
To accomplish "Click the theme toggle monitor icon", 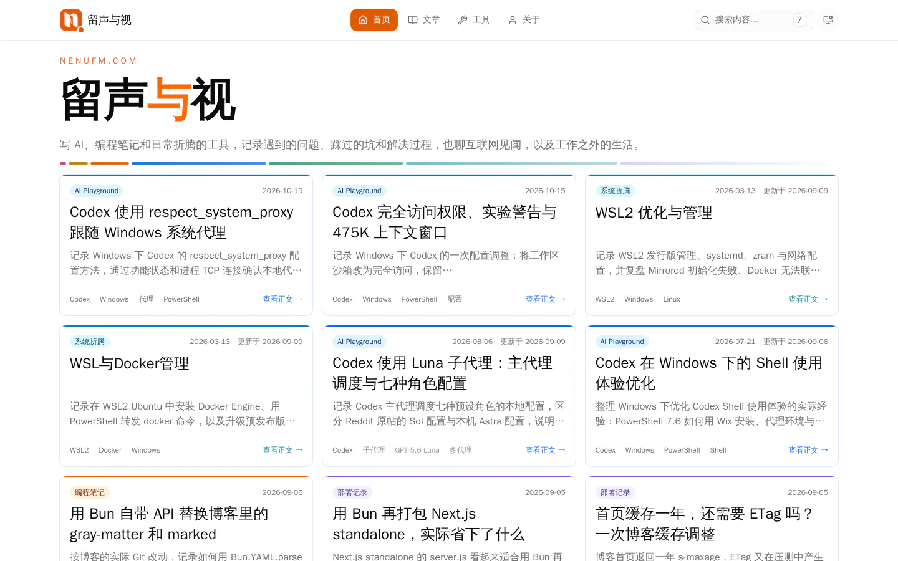I will [x=828, y=20].
